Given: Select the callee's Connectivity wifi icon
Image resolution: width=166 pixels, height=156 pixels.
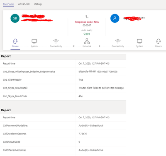Looking at the screenshot, I should 118,41.
